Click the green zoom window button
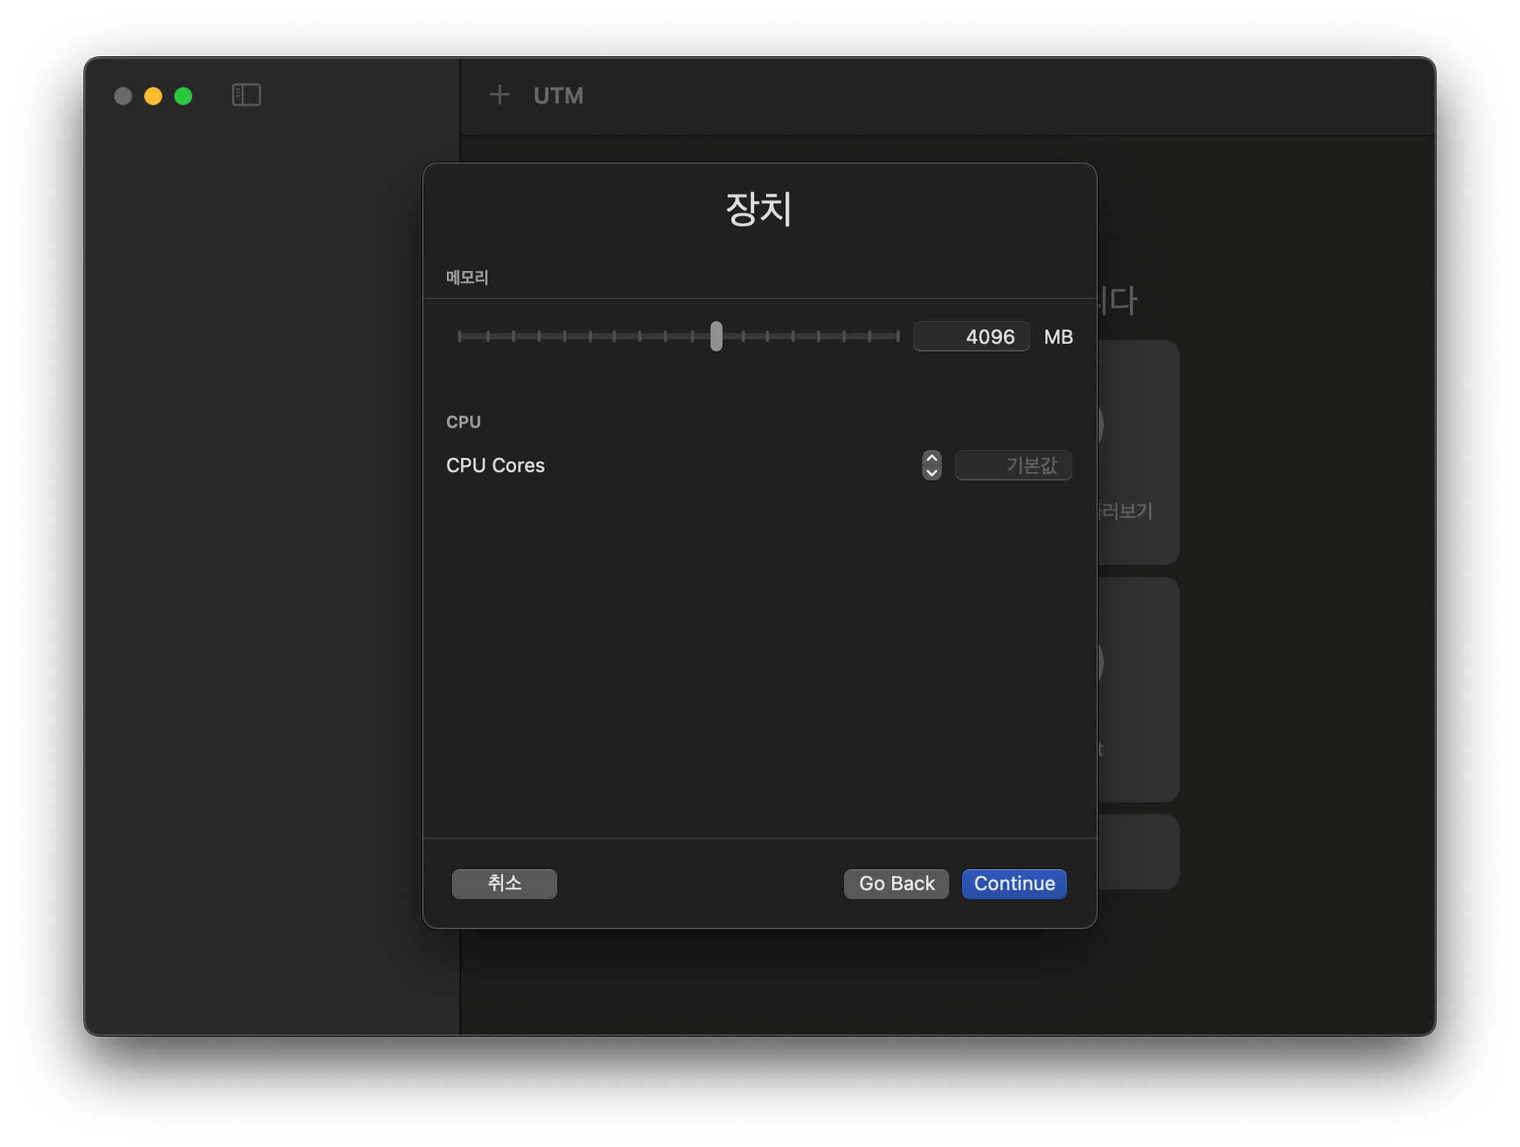 tap(183, 96)
